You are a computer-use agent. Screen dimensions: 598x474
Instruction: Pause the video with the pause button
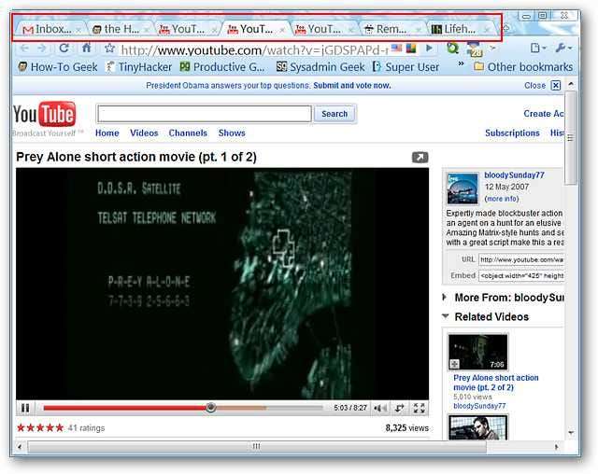point(25,408)
